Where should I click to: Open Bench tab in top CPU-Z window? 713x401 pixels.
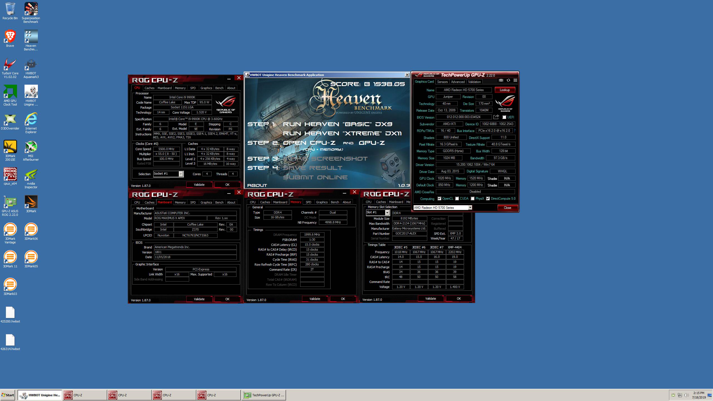(x=219, y=88)
